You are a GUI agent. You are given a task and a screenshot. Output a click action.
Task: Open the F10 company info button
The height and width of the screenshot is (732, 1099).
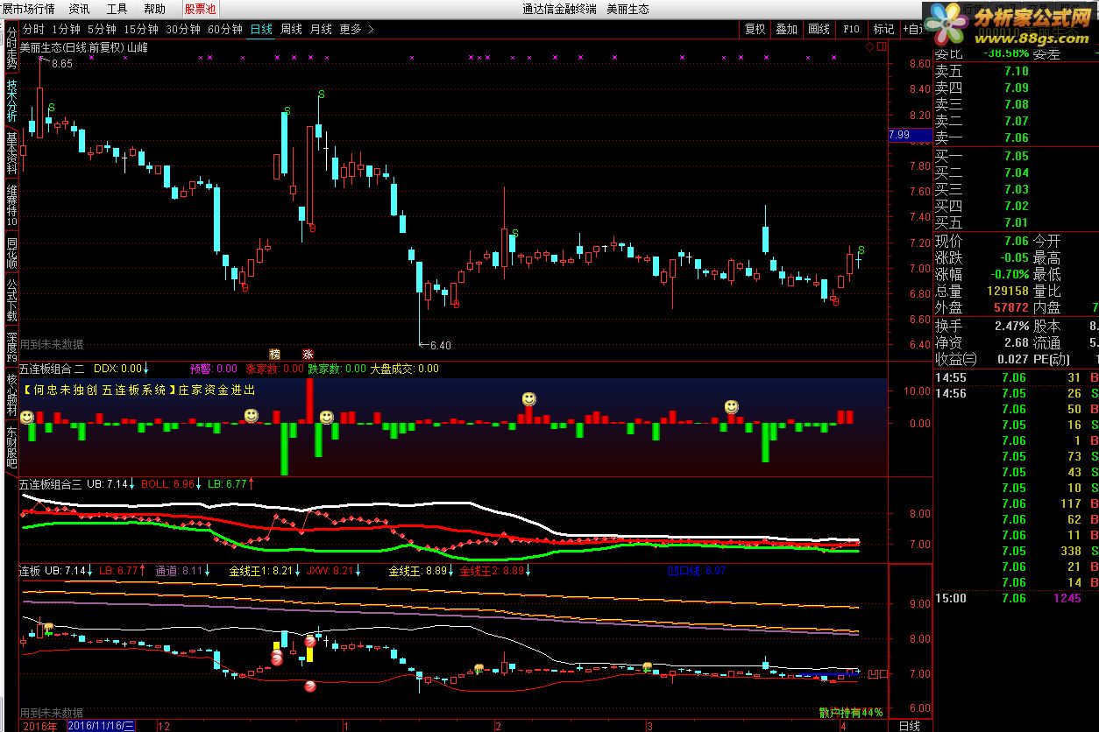click(851, 29)
